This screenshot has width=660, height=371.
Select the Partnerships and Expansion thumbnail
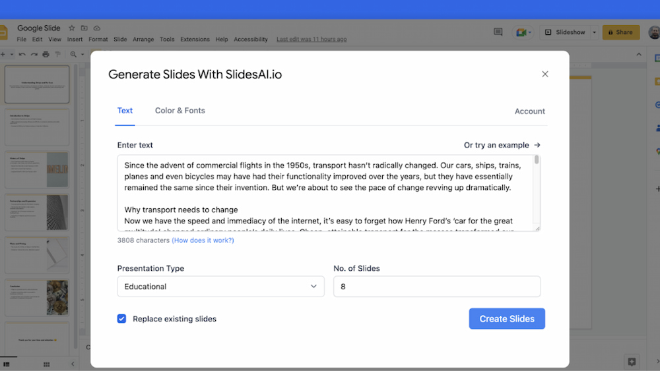37,212
